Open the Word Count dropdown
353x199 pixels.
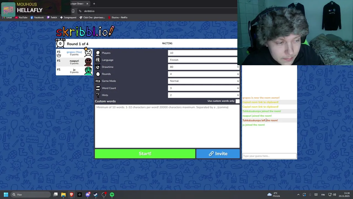(x=204, y=88)
